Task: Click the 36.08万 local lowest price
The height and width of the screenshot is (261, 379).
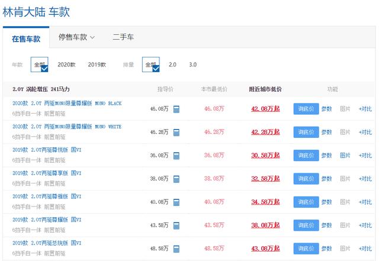Action: click(214, 156)
